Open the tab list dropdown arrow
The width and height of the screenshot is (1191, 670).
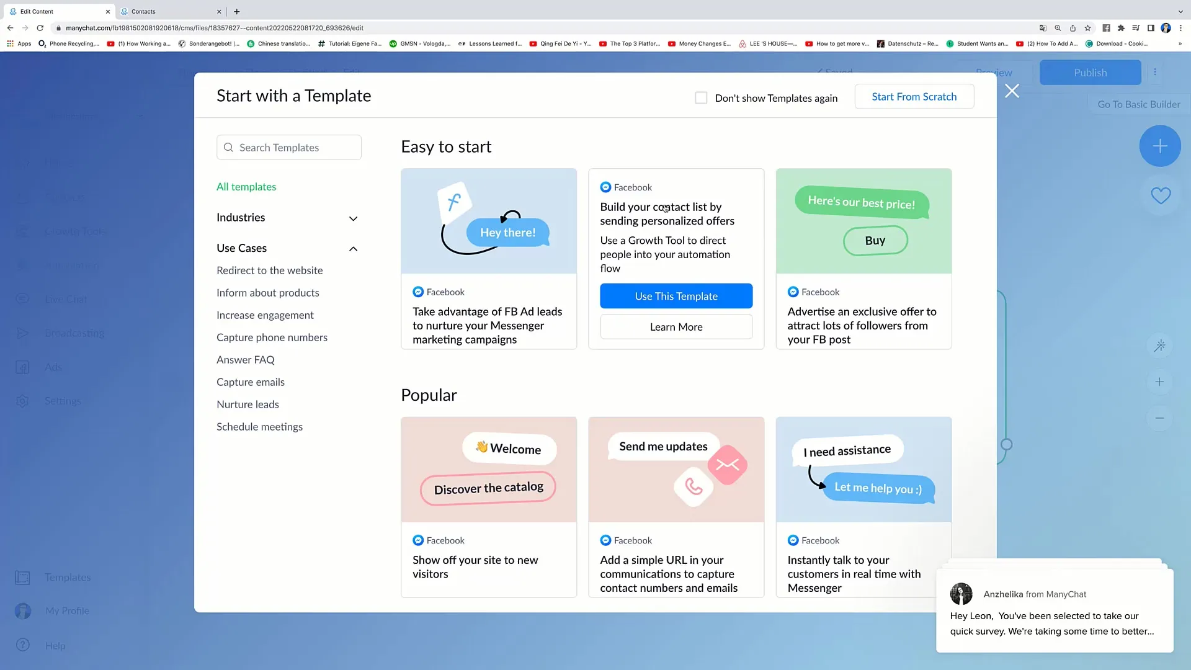1180,11
